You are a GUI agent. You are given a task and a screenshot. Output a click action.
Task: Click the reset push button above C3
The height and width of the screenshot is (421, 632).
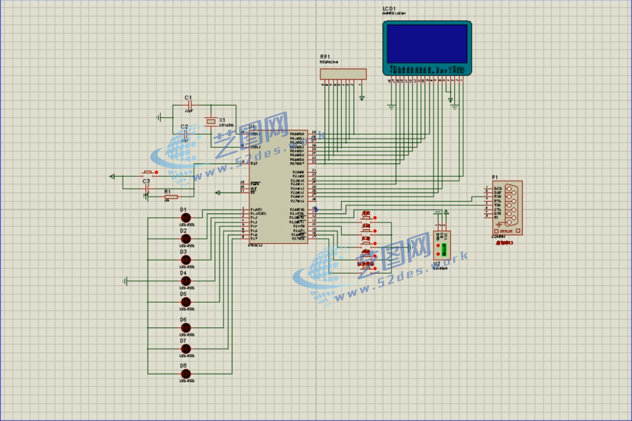point(147,174)
